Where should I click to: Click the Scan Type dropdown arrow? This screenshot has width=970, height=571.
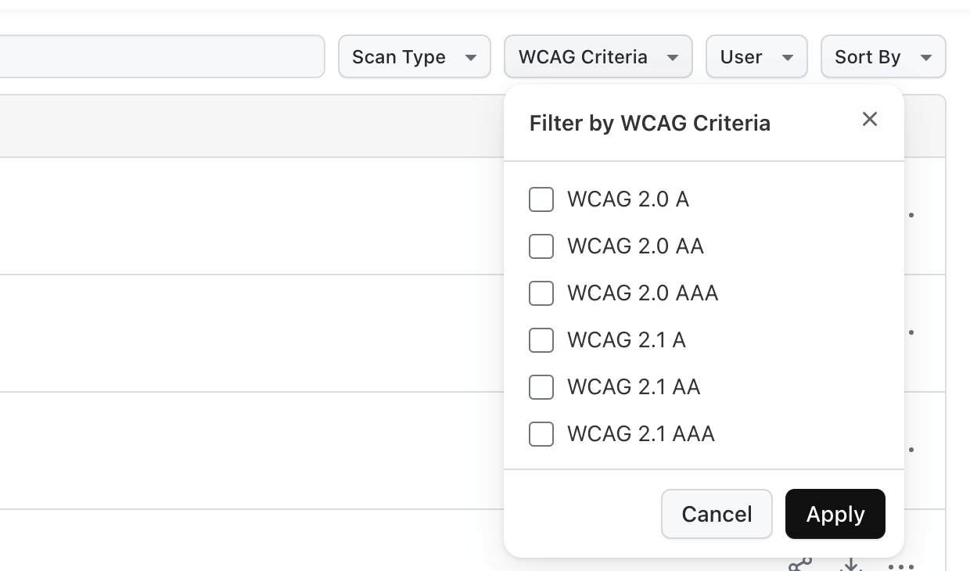(471, 58)
